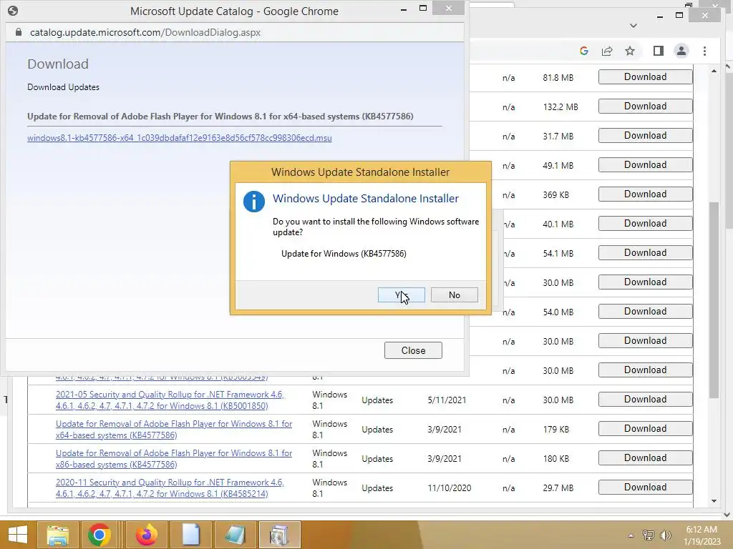Click the taskbar clock showing 6:12 AM

pyautogui.click(x=702, y=535)
